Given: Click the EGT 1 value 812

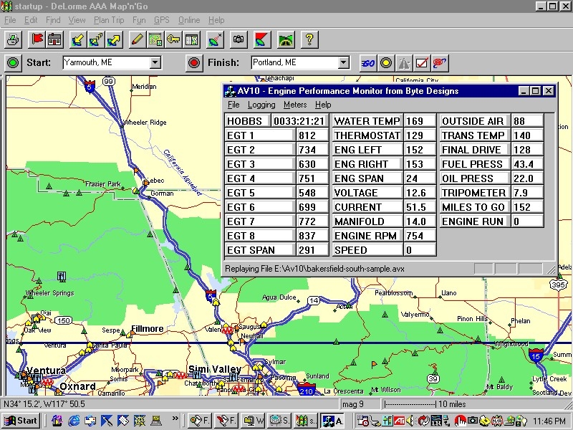Looking at the screenshot, I should point(312,135).
